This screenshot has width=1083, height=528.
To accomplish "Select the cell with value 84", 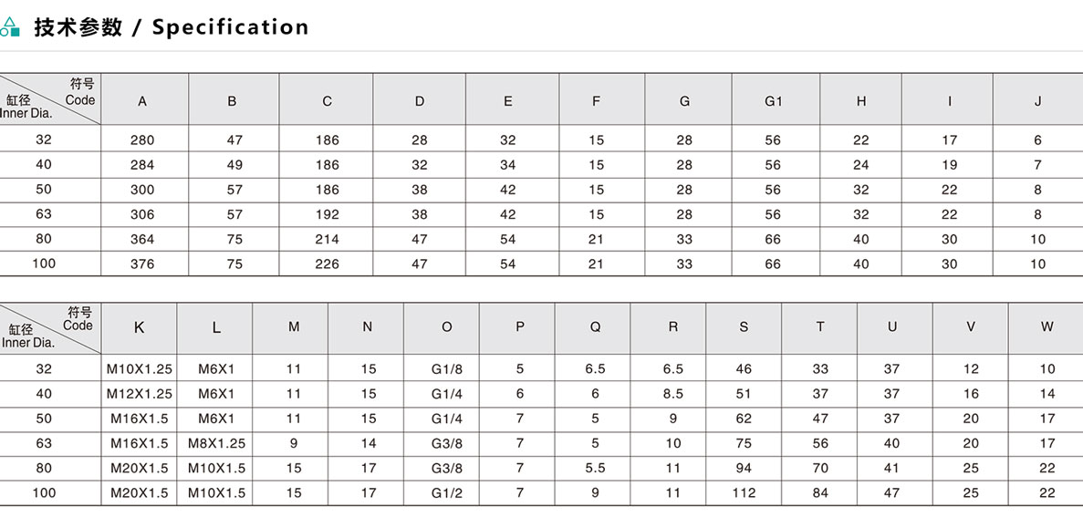I will click(820, 493).
